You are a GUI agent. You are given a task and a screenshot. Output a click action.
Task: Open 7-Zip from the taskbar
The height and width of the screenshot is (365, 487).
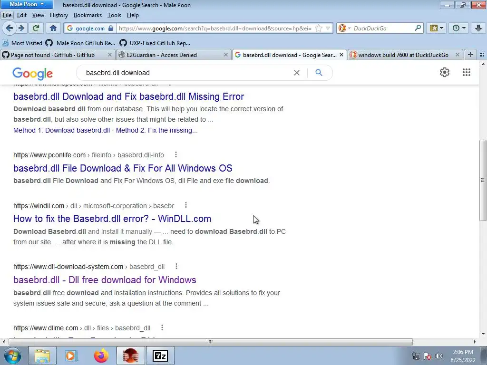pos(160,355)
